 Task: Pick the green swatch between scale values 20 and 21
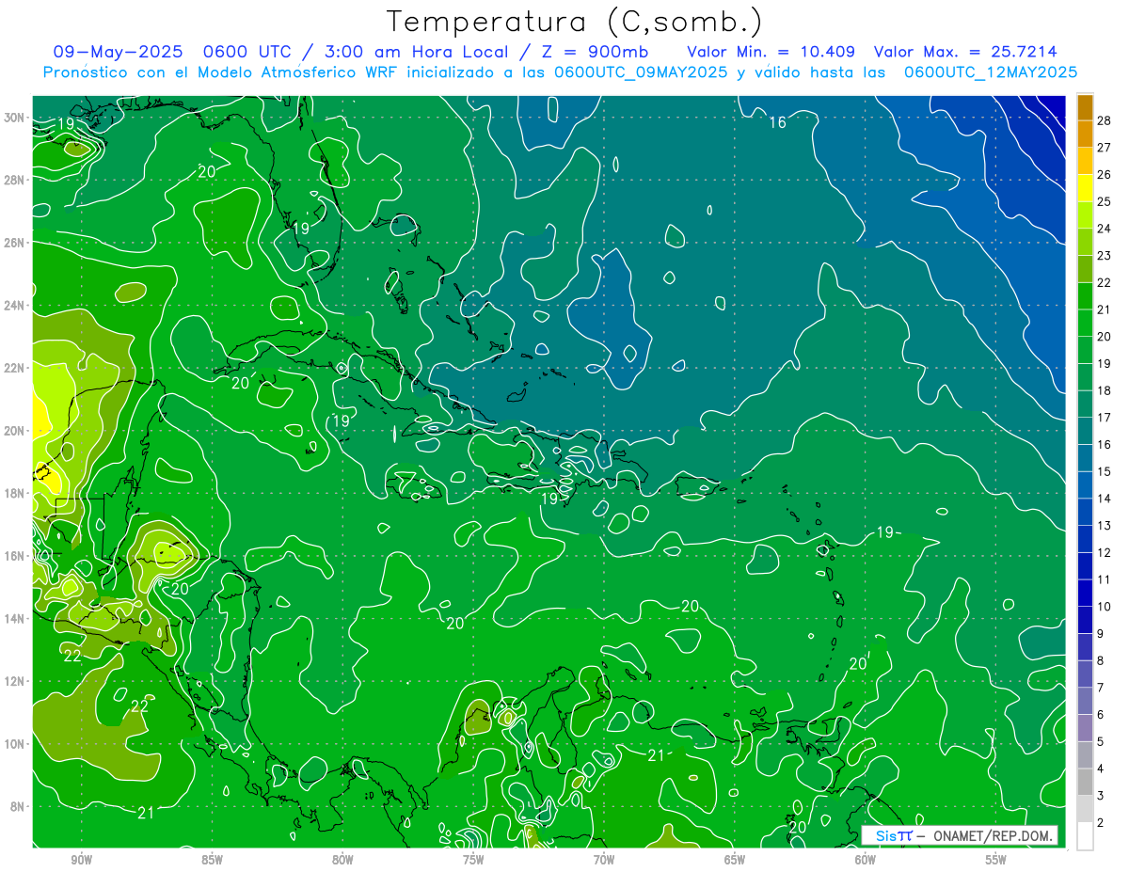pos(1085,323)
